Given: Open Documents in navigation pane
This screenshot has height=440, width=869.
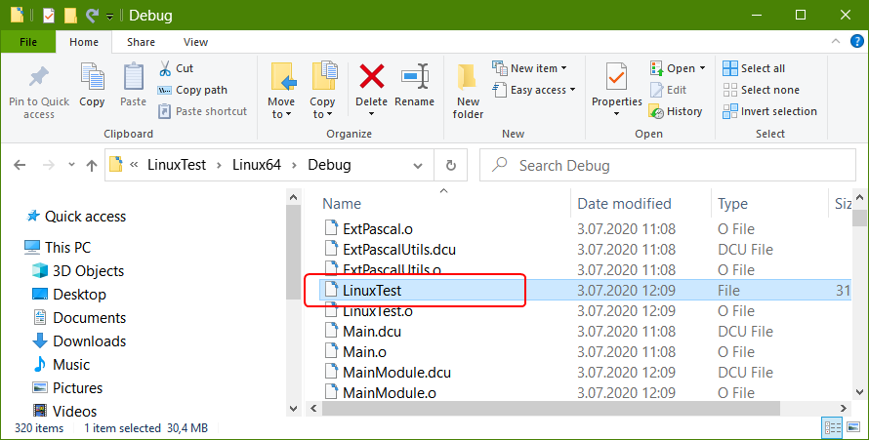Looking at the screenshot, I should coord(79,318).
